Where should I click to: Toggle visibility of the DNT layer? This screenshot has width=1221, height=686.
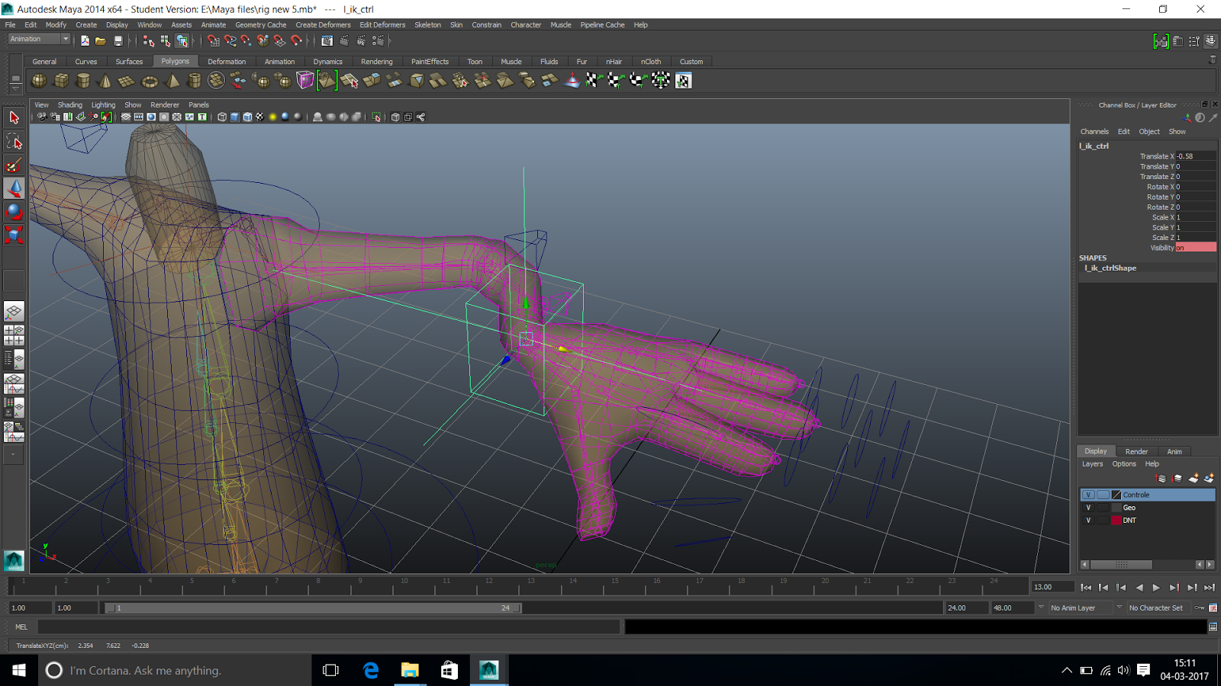1089,520
